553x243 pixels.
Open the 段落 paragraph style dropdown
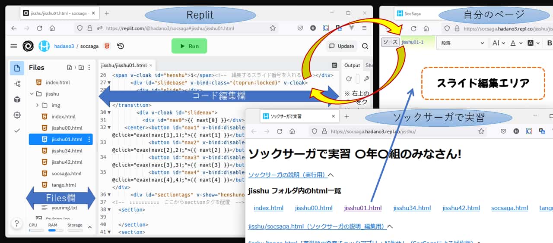[462, 43]
